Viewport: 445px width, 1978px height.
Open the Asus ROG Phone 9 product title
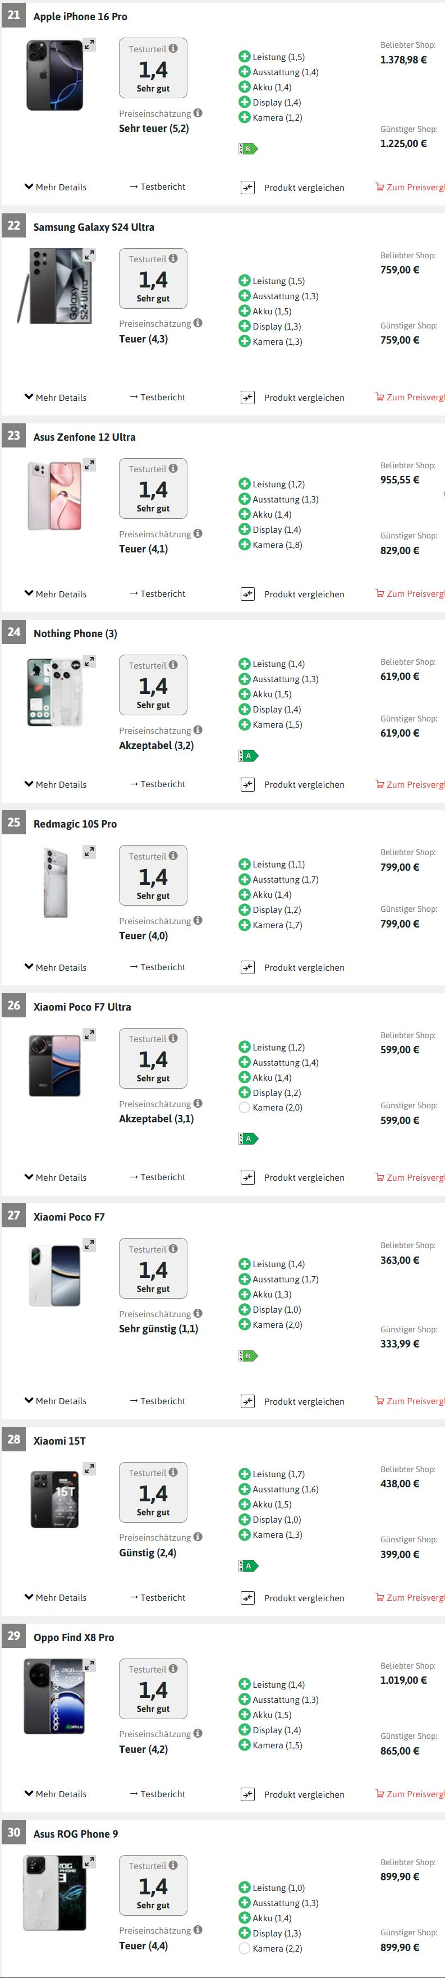(75, 1834)
